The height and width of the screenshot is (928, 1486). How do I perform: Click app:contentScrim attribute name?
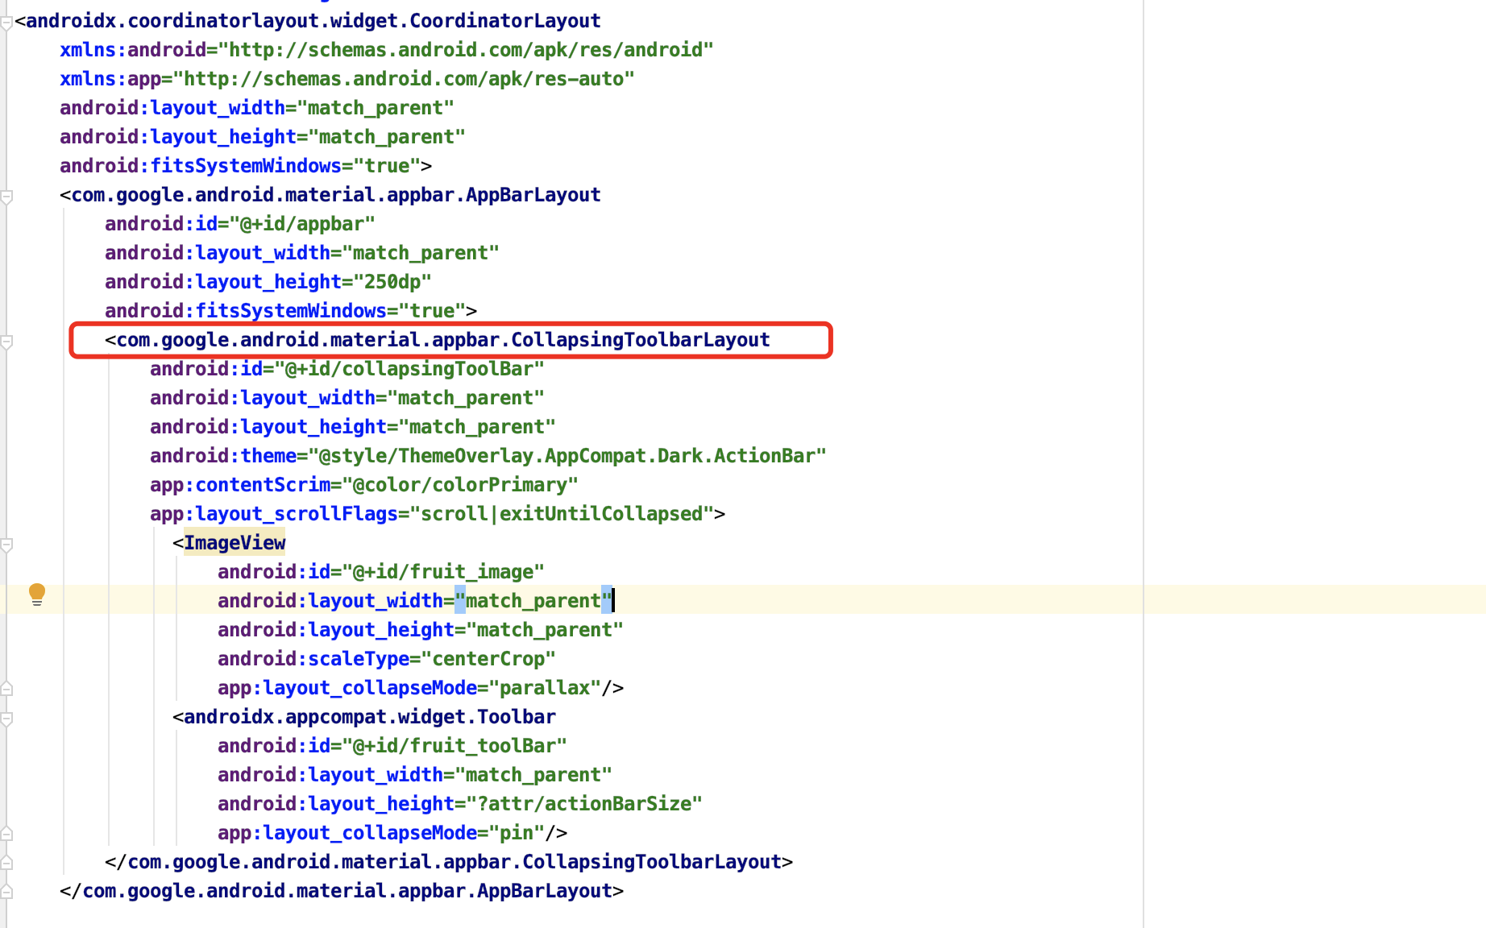click(x=240, y=485)
